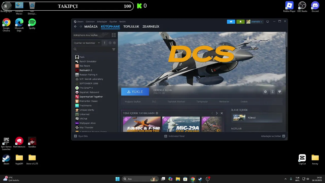Click Oyun Ekle plus icon
The width and height of the screenshot is (325, 183).
(x=75, y=136)
